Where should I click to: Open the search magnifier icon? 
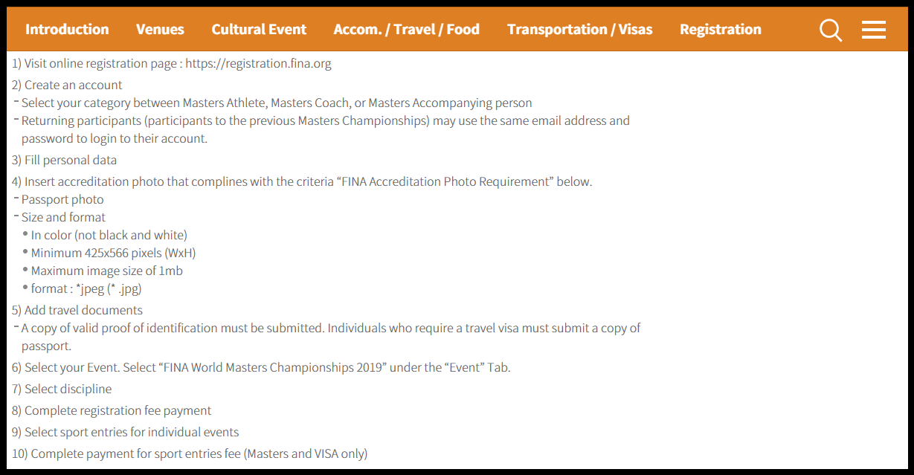(x=831, y=30)
